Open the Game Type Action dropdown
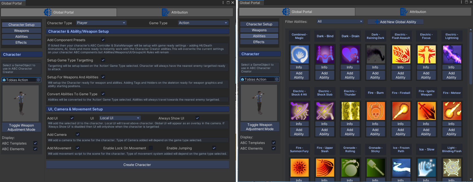 pos(203,23)
